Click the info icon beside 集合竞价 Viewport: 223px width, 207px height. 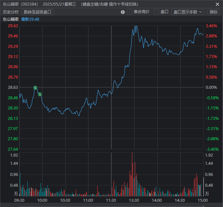(x=123, y=12)
